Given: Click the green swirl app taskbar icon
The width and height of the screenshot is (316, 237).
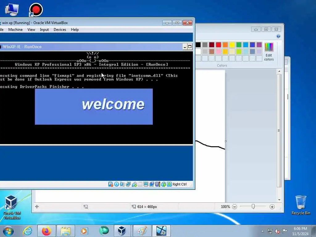Looking at the screenshot, I should coord(104,231).
